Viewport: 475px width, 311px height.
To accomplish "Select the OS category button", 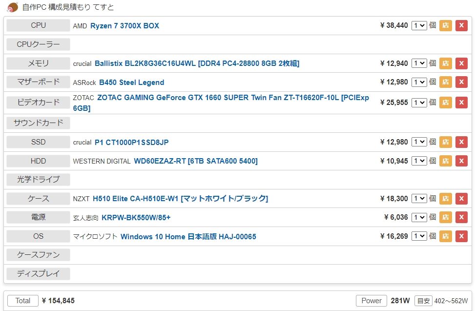I will coord(38,236).
